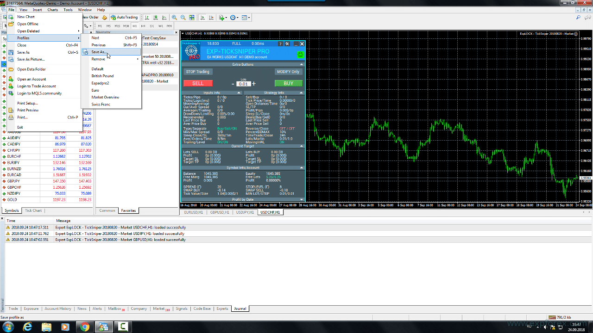Click the Message column header in Journal
593x333 pixels.
point(63,221)
